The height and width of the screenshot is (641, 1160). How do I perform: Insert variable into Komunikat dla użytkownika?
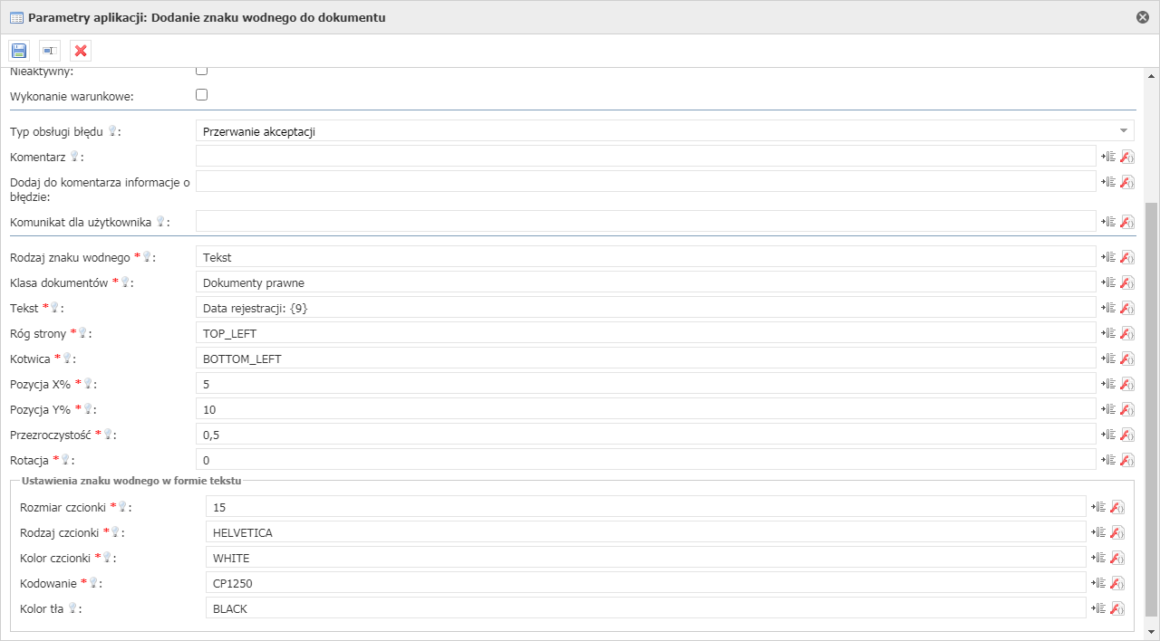tap(1107, 221)
